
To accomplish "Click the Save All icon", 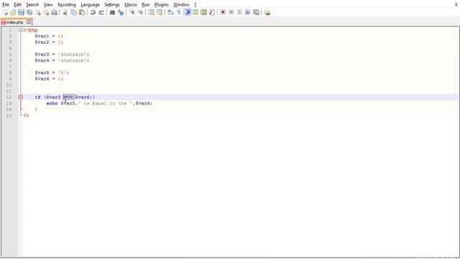I will 29,12.
